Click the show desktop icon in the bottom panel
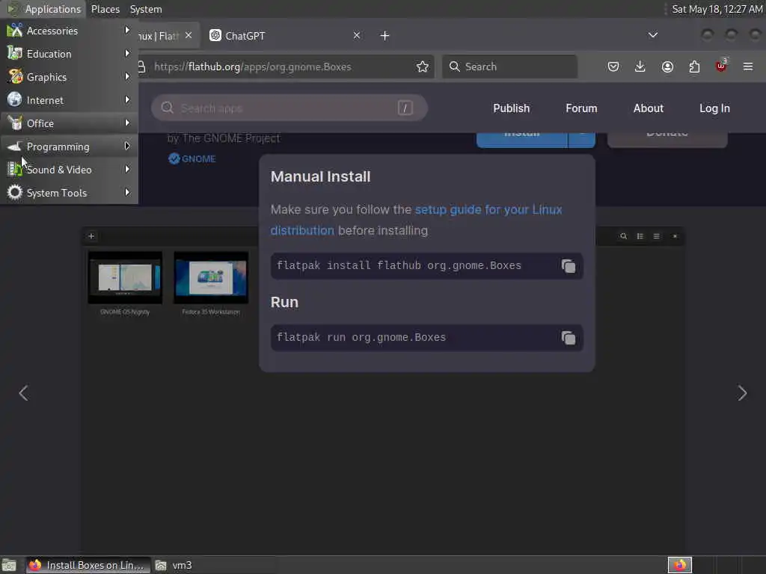 pos(9,565)
